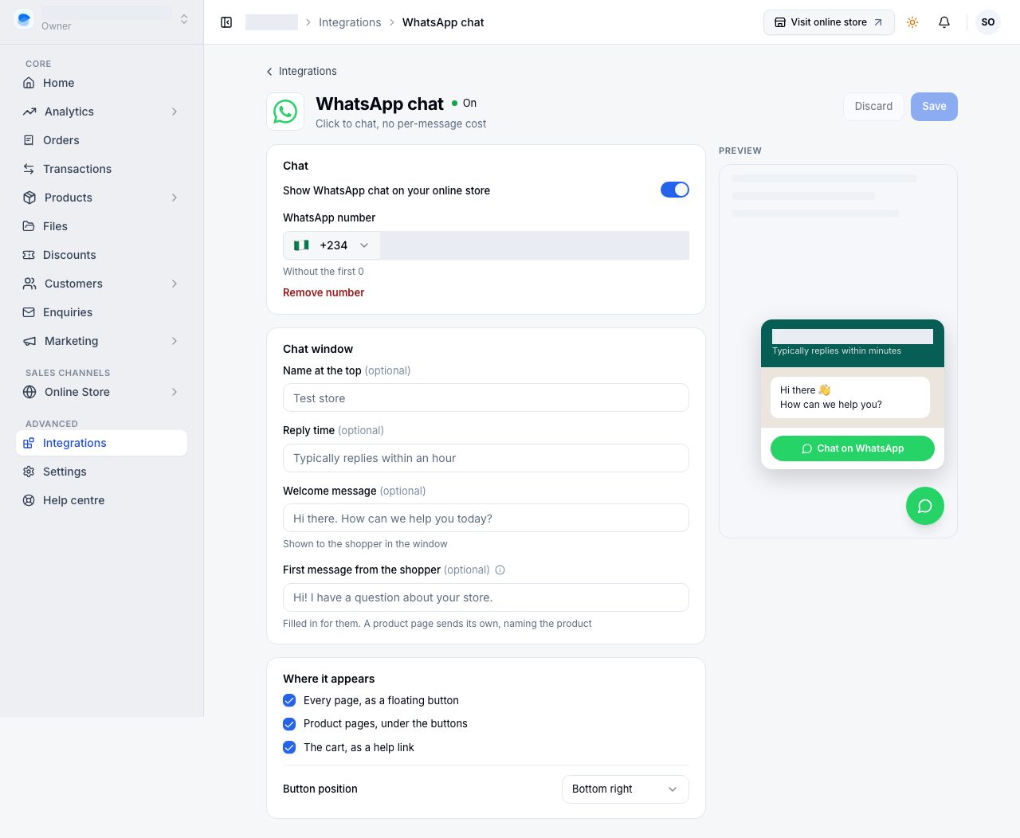Viewport: 1020px width, 838px height.
Task: Click the Products box icon
Action: click(x=29, y=198)
